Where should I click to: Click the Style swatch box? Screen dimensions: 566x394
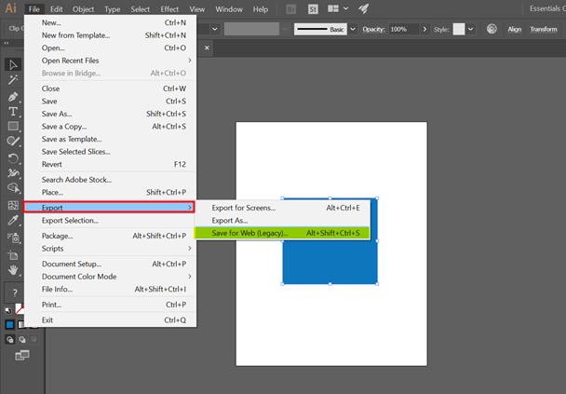click(459, 29)
